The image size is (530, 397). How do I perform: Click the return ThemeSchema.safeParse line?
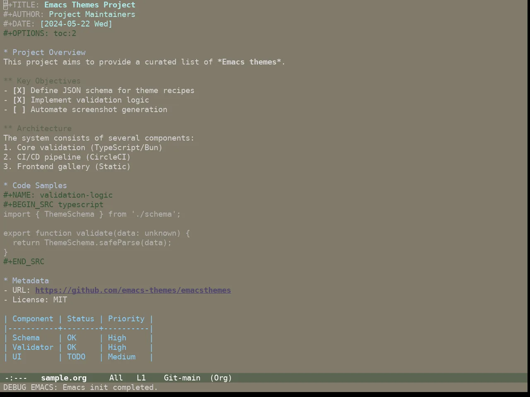pyautogui.click(x=92, y=243)
